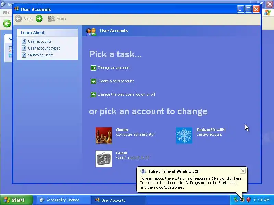Click the Back button in User Accounts toolbar
This screenshot has height=205, width=274.
click(x=23, y=19)
